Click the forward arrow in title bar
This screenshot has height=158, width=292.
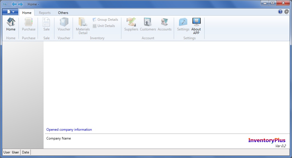point(21,4)
